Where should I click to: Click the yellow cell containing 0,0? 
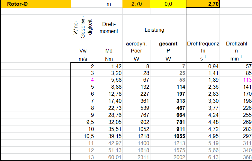pos(168,4)
